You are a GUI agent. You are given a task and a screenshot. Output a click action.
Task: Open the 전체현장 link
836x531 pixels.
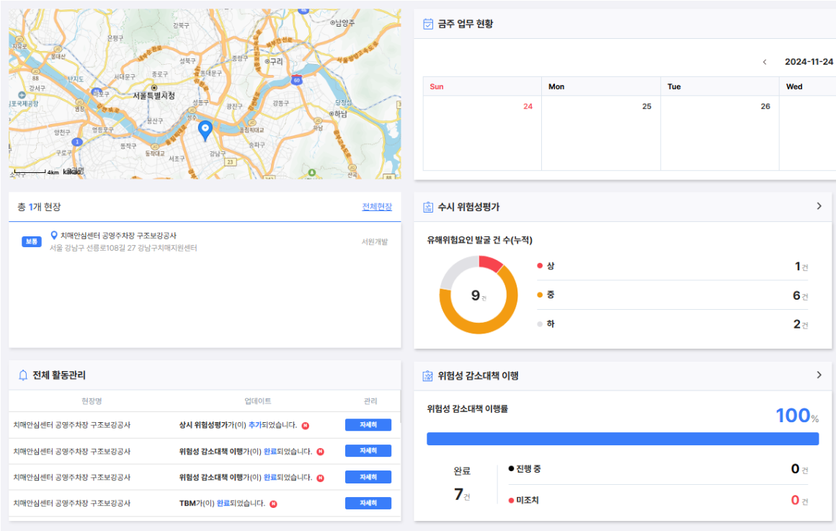coord(377,207)
